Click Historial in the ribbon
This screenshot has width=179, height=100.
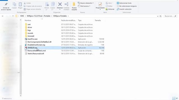(x=110, y=9)
